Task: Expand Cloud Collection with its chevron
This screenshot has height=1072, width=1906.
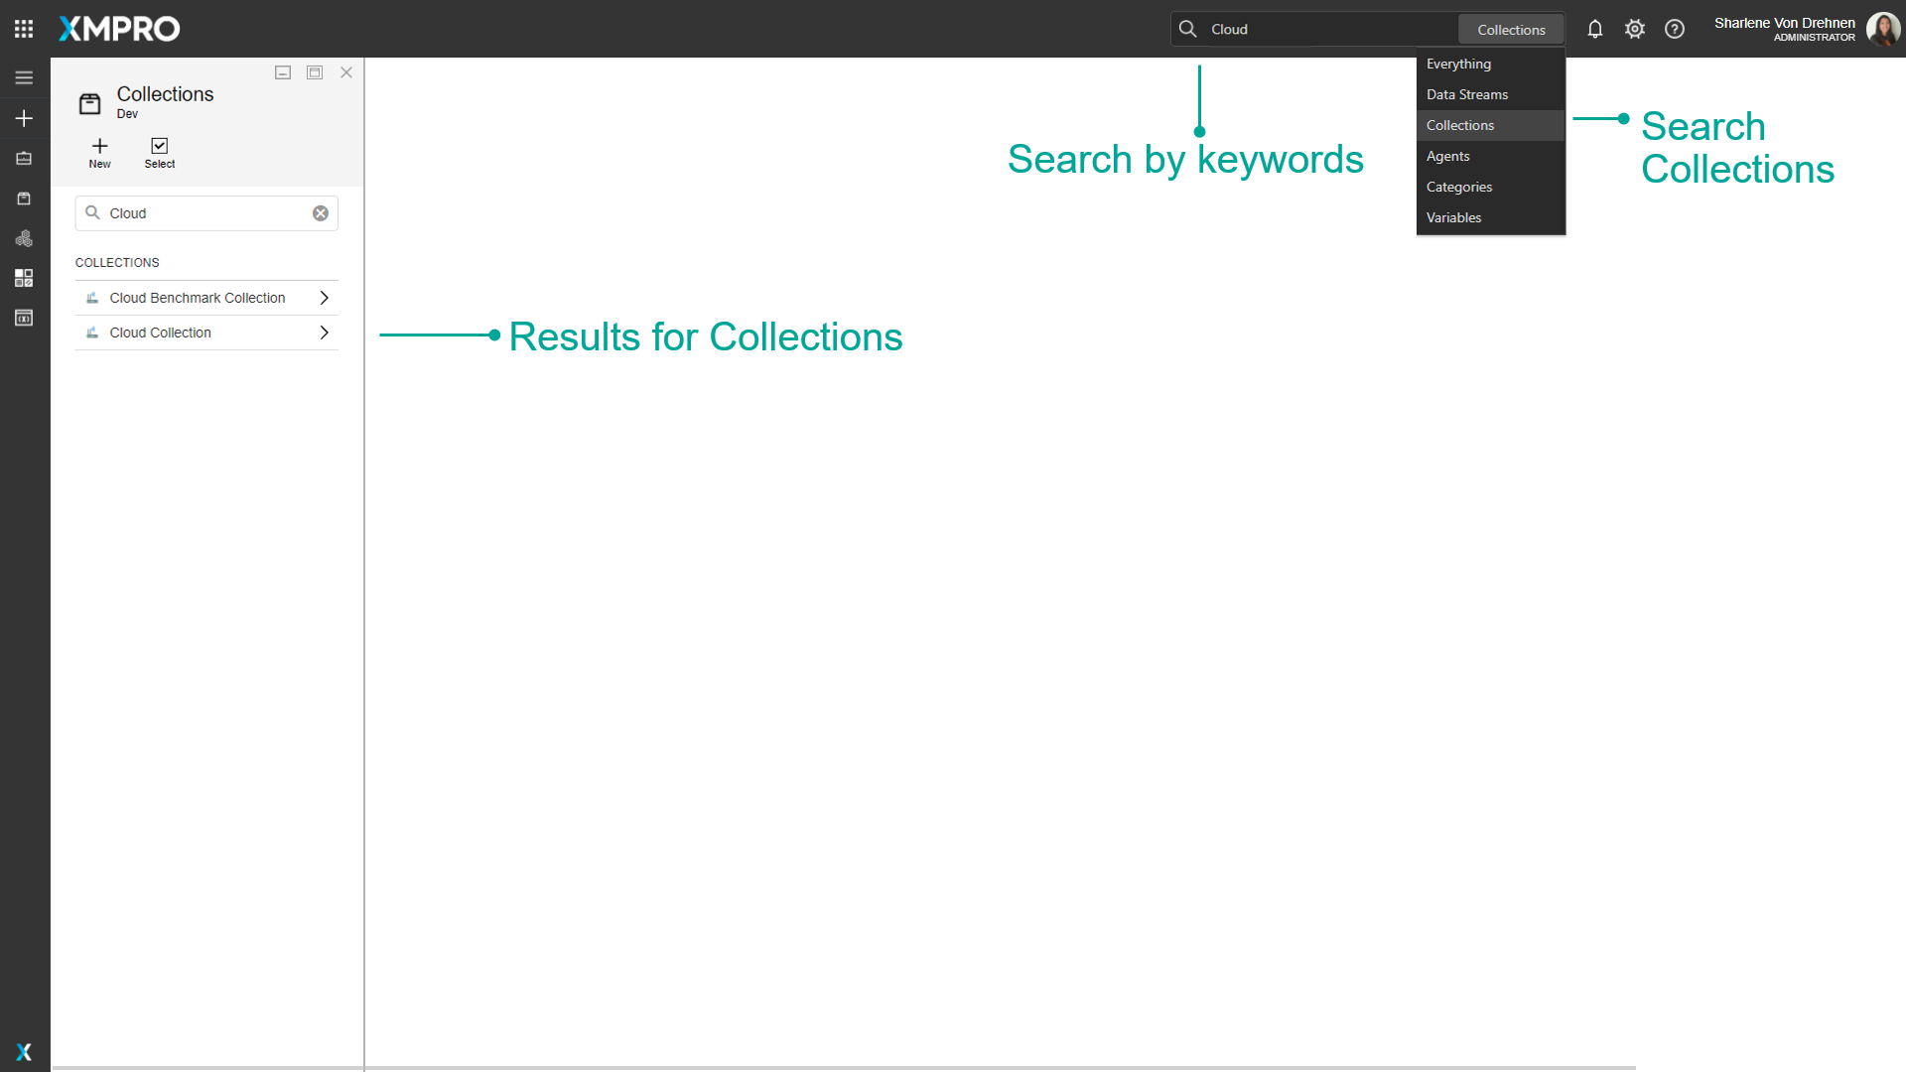Action: (325, 333)
